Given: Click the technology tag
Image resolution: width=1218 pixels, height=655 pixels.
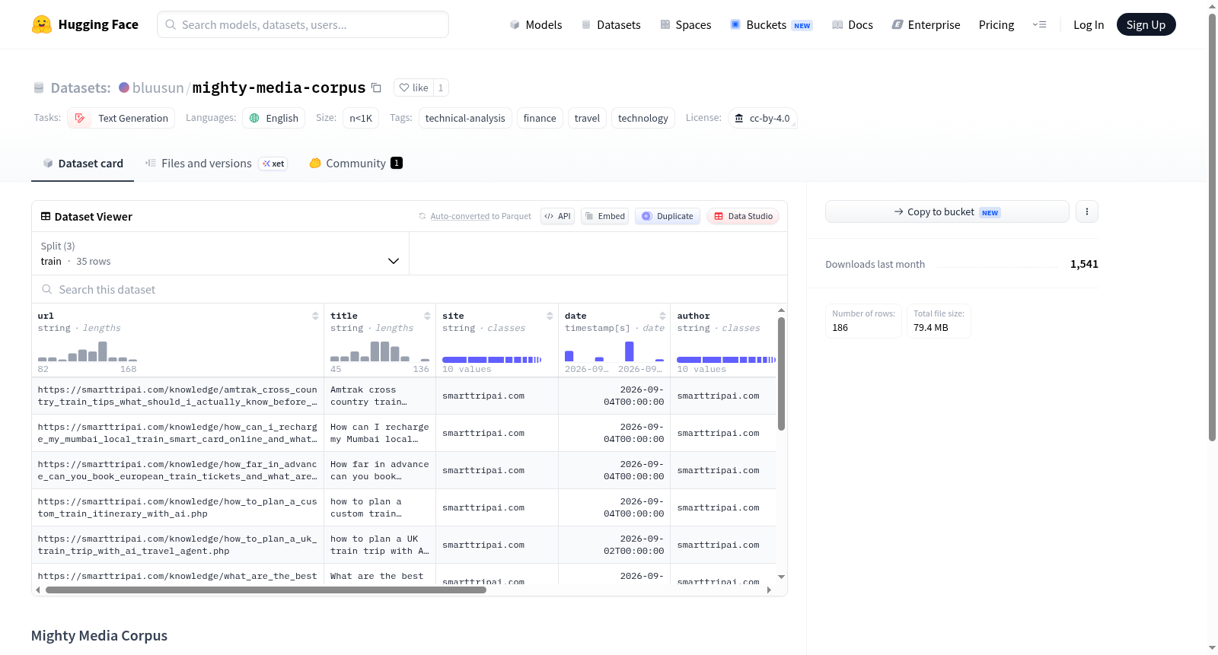Looking at the screenshot, I should [643, 118].
